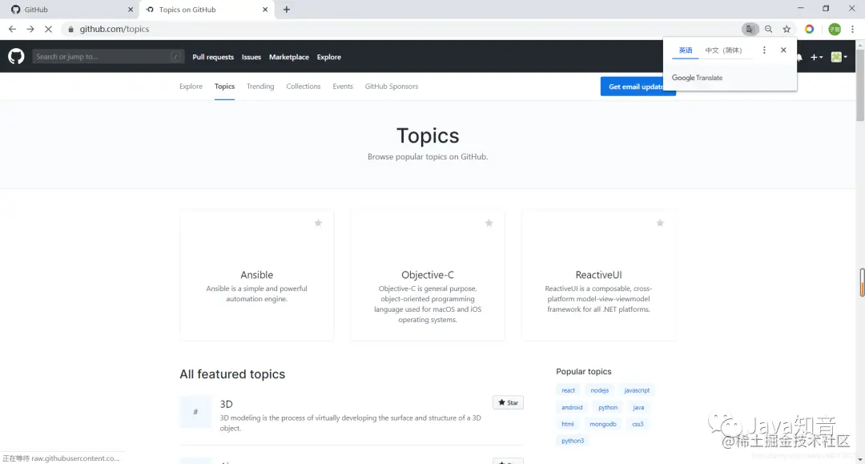865x464 pixels.
Task: Close the GitHub tab
Action: 131,10
